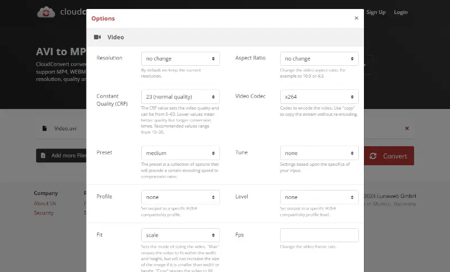Click the video camera icon in Video header
Screen dimensions: 450x272
97,37
